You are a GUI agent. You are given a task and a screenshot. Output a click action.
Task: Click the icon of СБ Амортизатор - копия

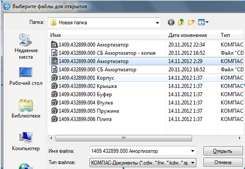54,53
